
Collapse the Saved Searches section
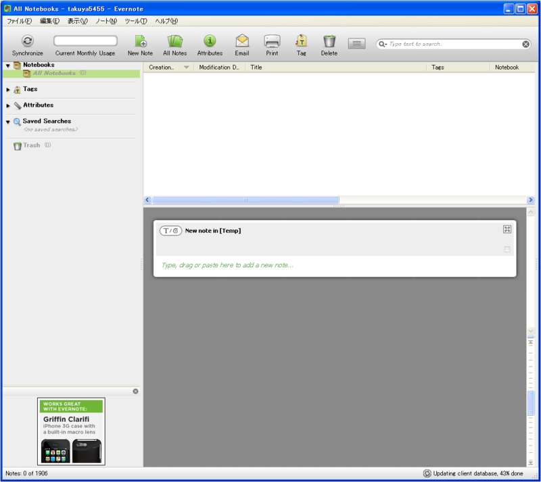point(8,122)
